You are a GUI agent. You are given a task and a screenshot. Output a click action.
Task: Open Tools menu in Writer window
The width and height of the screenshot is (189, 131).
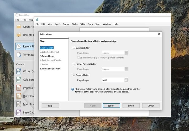[98, 24]
